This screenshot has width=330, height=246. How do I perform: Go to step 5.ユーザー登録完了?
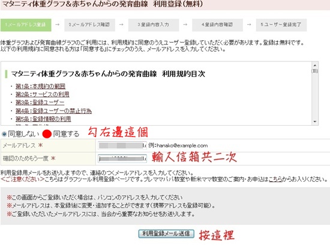pyautogui.click(x=281, y=25)
